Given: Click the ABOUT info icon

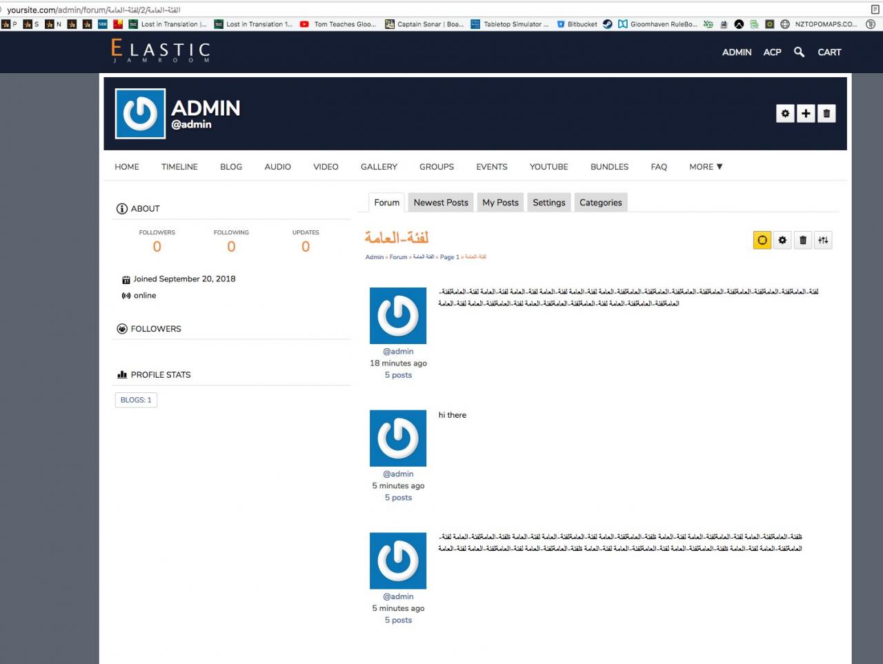Looking at the screenshot, I should 122,209.
